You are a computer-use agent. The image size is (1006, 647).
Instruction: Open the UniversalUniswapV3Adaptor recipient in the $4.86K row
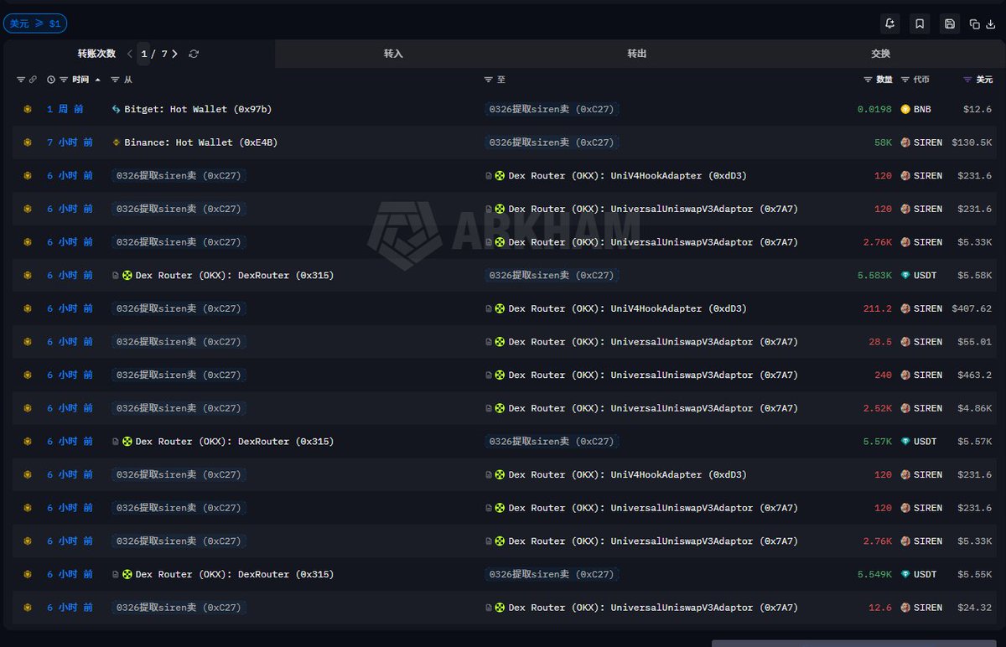click(x=653, y=408)
